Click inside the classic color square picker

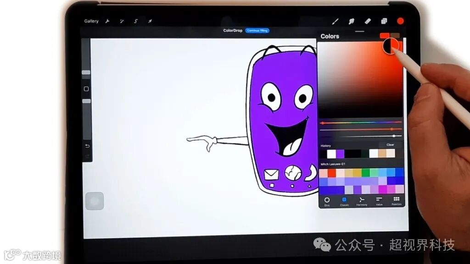tap(360, 80)
